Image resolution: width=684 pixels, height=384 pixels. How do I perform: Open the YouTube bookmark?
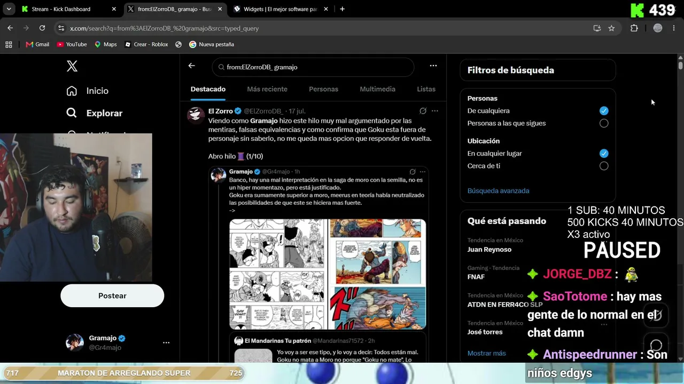coord(72,44)
